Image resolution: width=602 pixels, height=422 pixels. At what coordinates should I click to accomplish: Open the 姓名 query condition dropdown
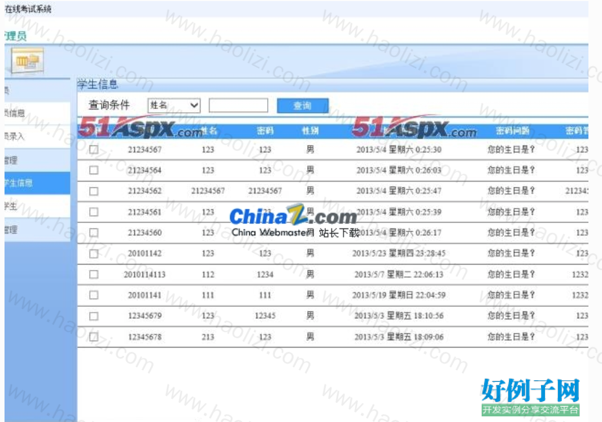tap(175, 105)
